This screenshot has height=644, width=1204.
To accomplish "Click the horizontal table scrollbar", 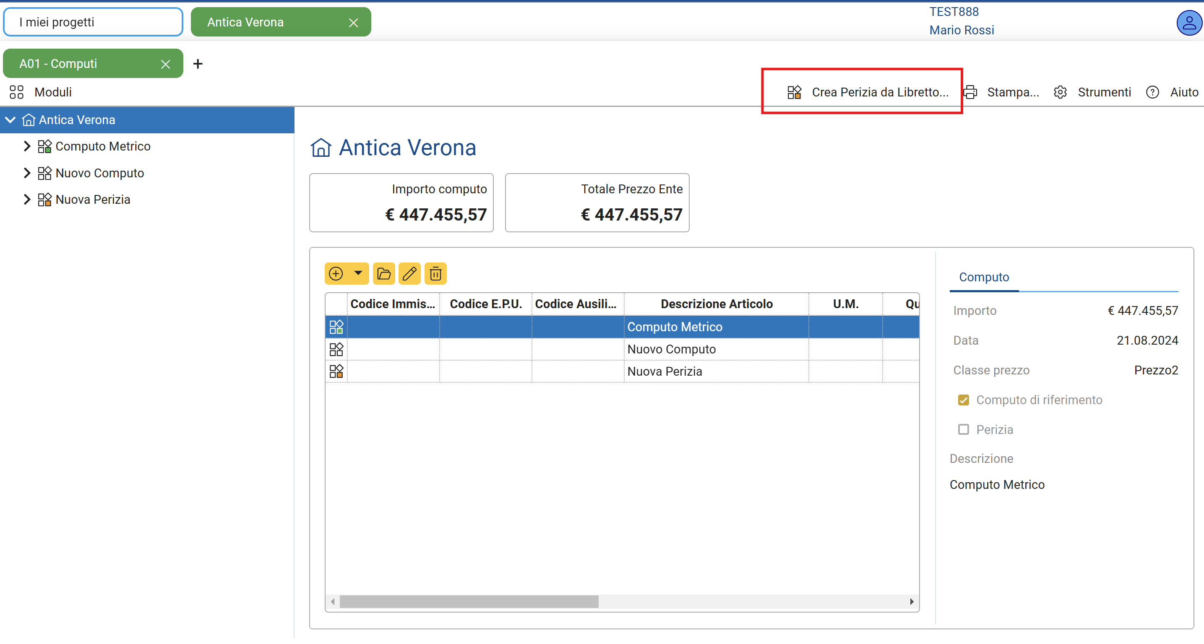I will click(469, 602).
